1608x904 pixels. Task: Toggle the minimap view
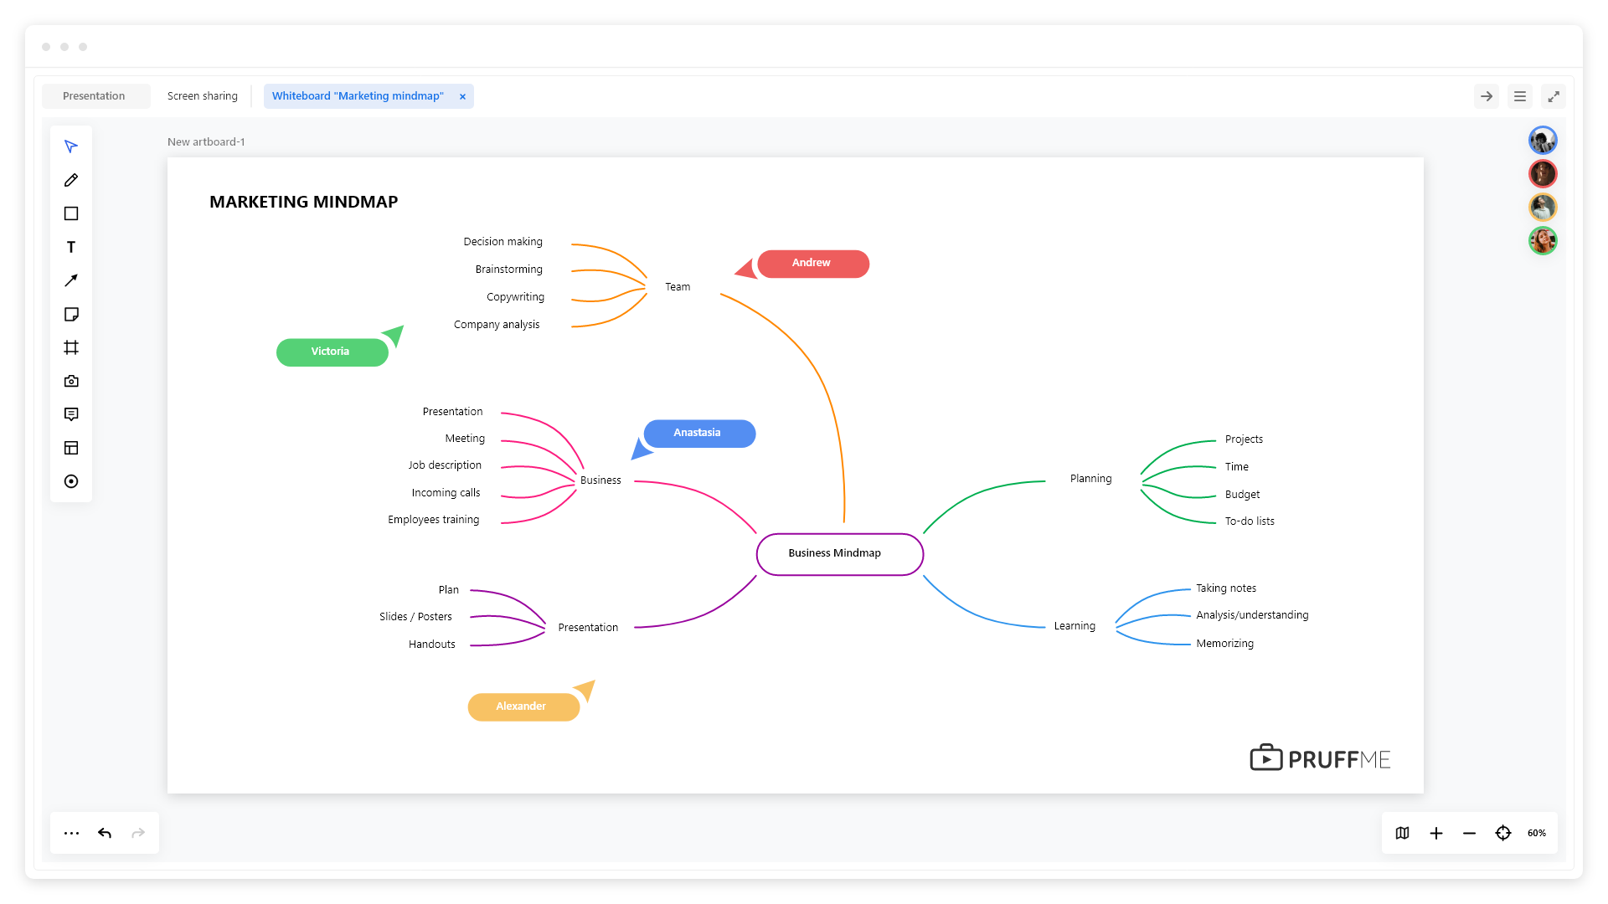[1403, 833]
